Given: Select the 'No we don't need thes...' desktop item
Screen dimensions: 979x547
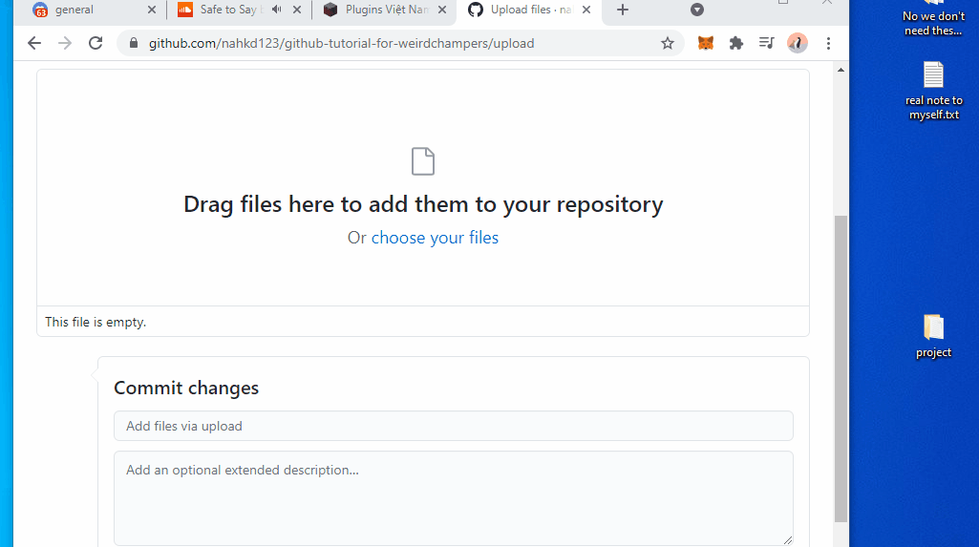Looking at the screenshot, I should pos(933,19).
